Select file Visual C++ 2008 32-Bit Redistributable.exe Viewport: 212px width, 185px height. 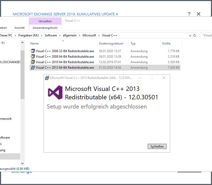coord(65,51)
